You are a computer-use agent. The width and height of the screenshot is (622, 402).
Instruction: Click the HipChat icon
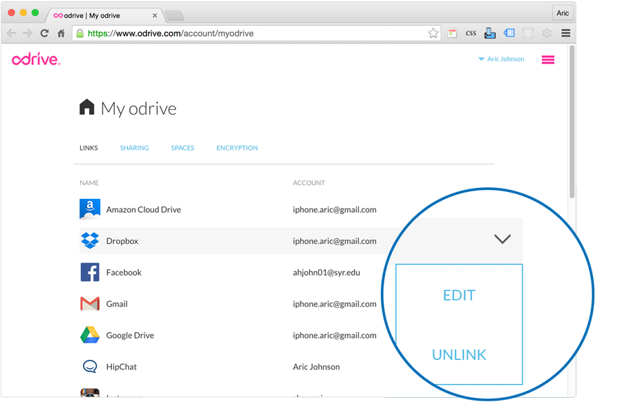(x=90, y=366)
